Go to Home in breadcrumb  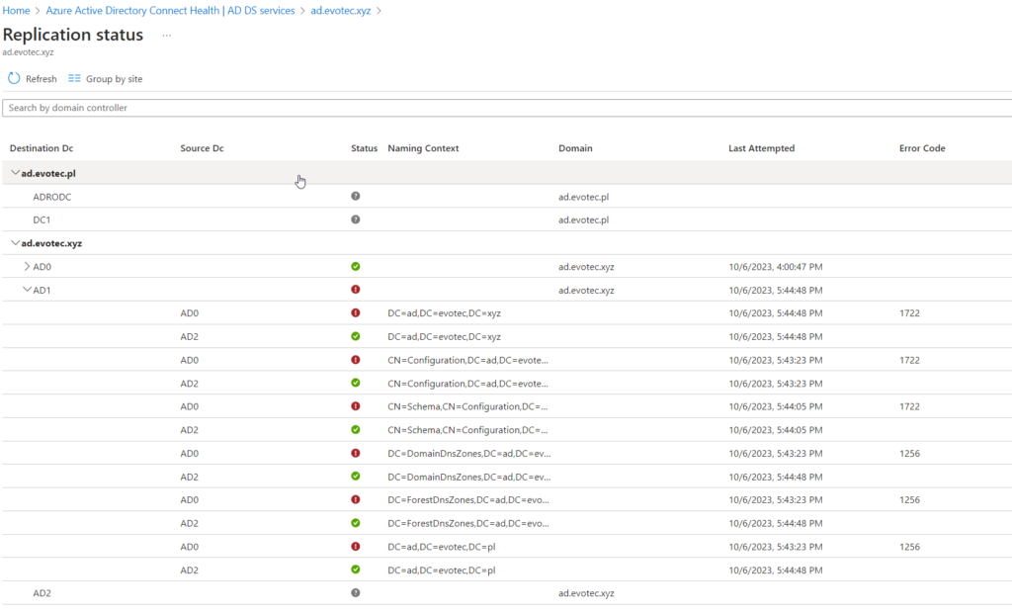click(16, 10)
